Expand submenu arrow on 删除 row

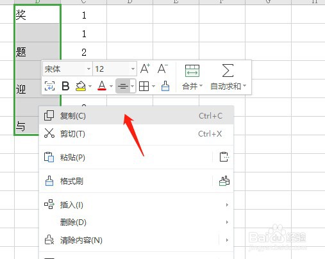227,222
